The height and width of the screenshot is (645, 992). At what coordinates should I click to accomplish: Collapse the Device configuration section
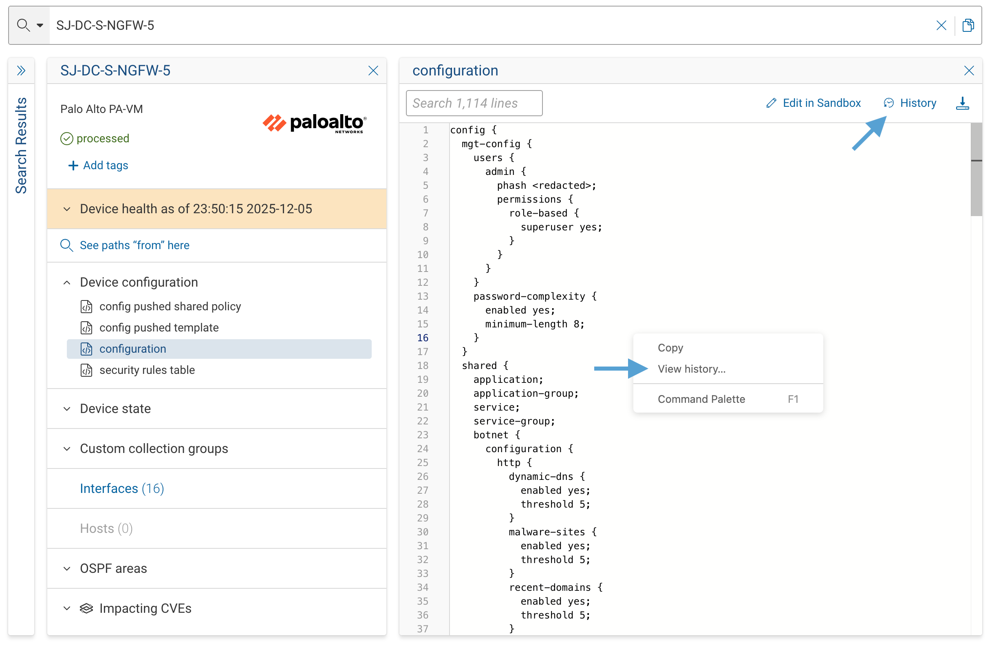[67, 282]
